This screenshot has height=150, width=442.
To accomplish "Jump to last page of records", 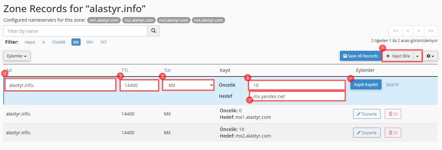I will 430,31.
